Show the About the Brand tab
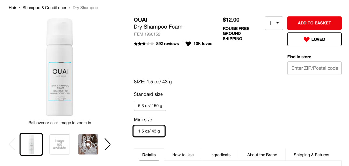This screenshot has height=166, width=349. pos(262,155)
